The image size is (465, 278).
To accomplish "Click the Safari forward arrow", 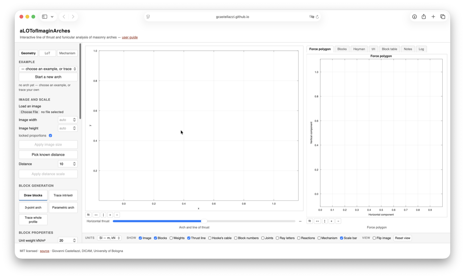I will pyautogui.click(x=73, y=17).
